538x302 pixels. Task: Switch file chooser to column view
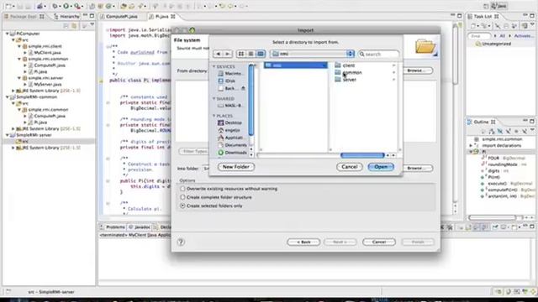pyautogui.click(x=261, y=54)
